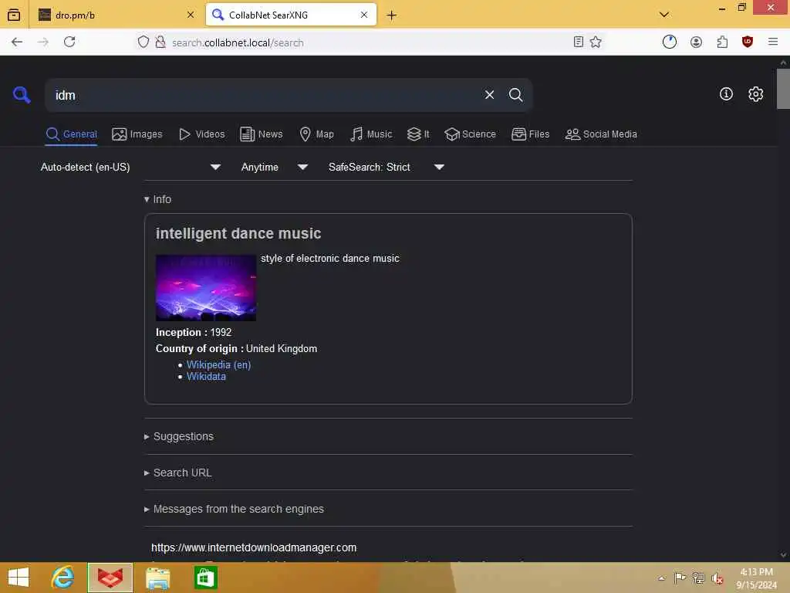This screenshot has height=593, width=790.
Task: Open the Firefox account icon
Action: point(697,42)
